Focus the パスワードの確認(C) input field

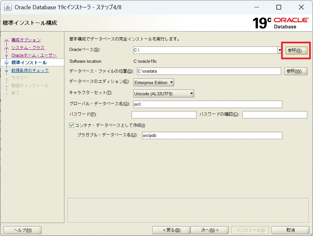click(x=275, y=115)
